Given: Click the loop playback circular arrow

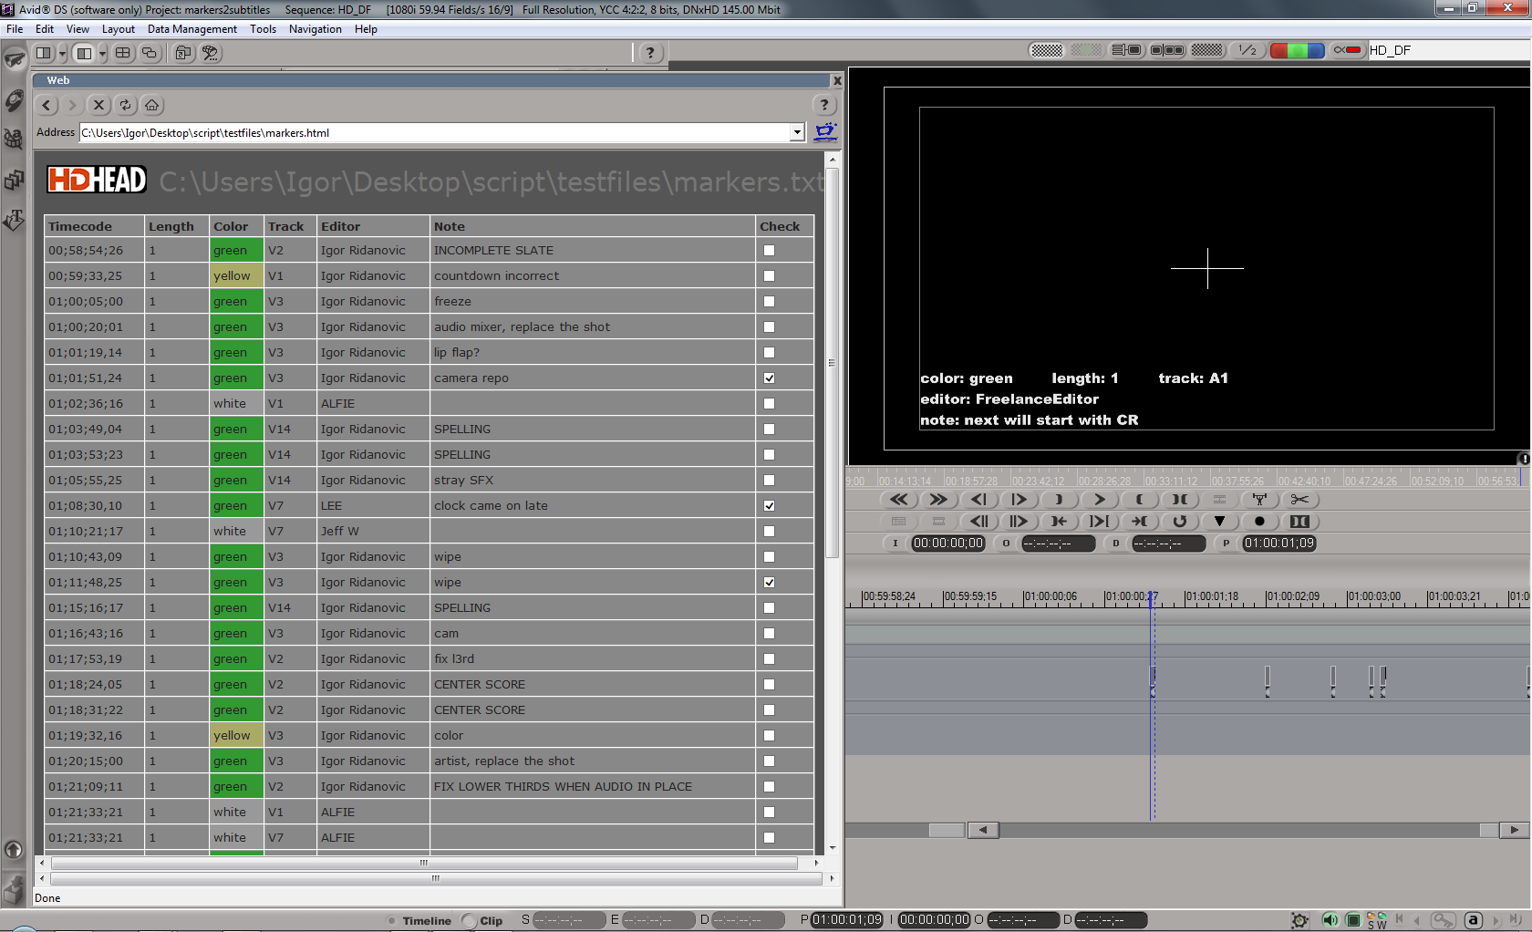Looking at the screenshot, I should tap(1179, 522).
